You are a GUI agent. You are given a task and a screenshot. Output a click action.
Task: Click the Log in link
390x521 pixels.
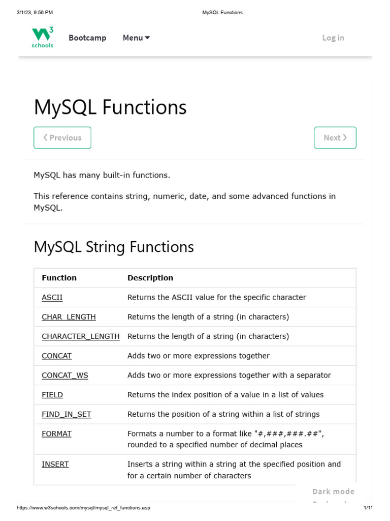point(333,38)
